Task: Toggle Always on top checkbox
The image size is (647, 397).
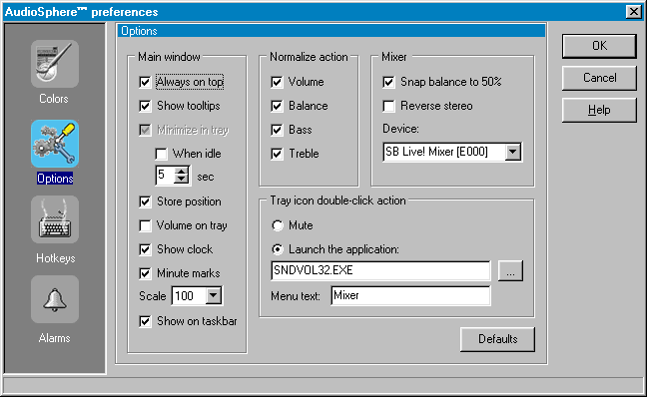Action: coord(145,82)
